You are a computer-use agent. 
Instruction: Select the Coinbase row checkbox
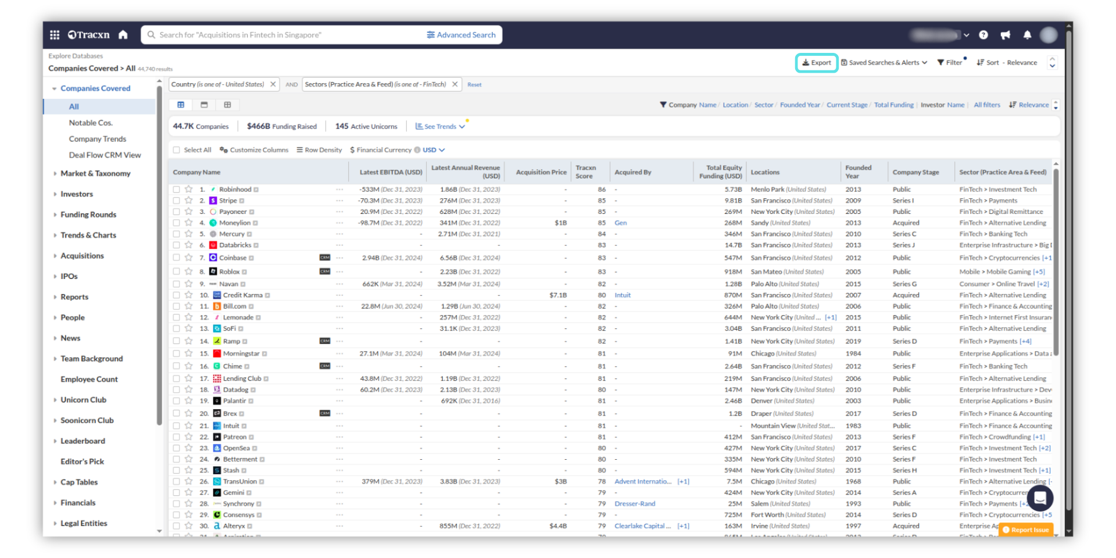pyautogui.click(x=177, y=257)
